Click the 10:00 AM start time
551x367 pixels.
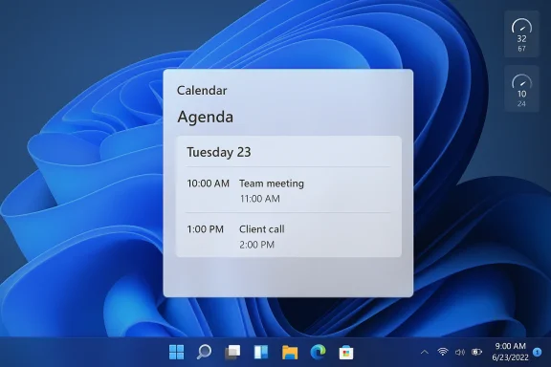pyautogui.click(x=208, y=183)
